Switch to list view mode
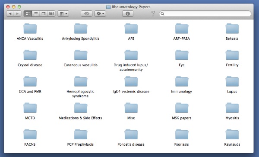 [36, 14]
